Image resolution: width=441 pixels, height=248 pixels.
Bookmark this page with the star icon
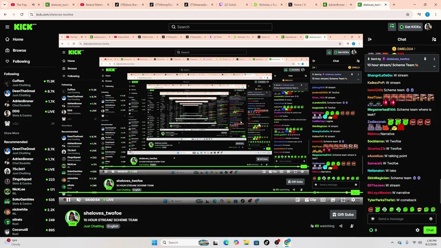coord(408,14)
